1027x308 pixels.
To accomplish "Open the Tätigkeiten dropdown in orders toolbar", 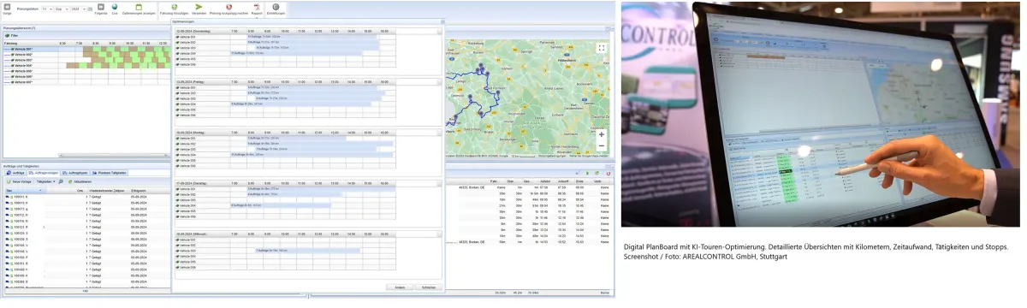I will click(x=45, y=181).
